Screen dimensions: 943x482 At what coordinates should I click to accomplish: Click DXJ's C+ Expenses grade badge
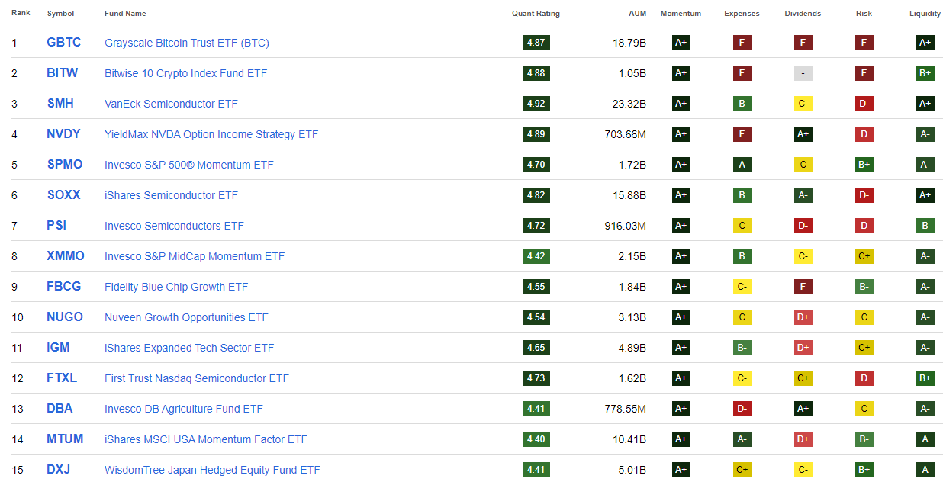tap(742, 470)
